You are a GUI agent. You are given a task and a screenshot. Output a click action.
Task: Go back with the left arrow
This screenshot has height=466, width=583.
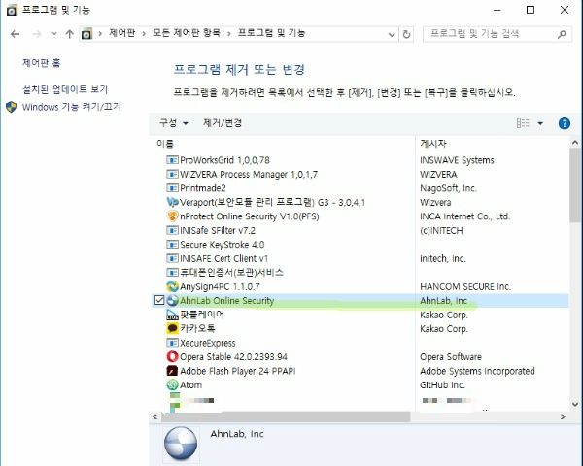click(x=15, y=34)
